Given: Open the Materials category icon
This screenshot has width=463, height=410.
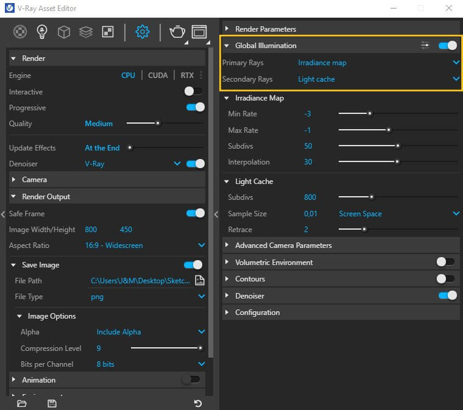Looking at the screenshot, I should point(21,32).
